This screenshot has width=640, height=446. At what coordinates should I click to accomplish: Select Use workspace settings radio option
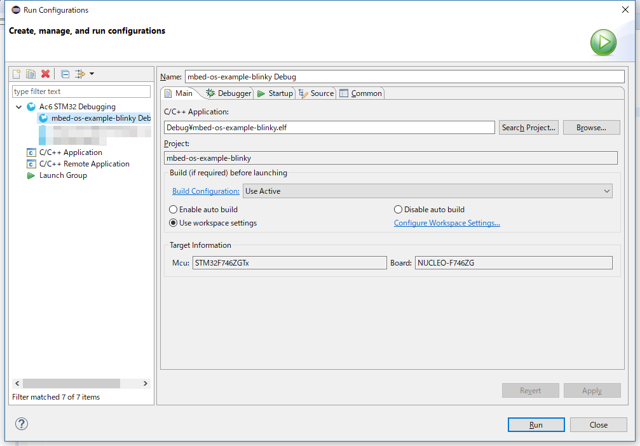213,223
